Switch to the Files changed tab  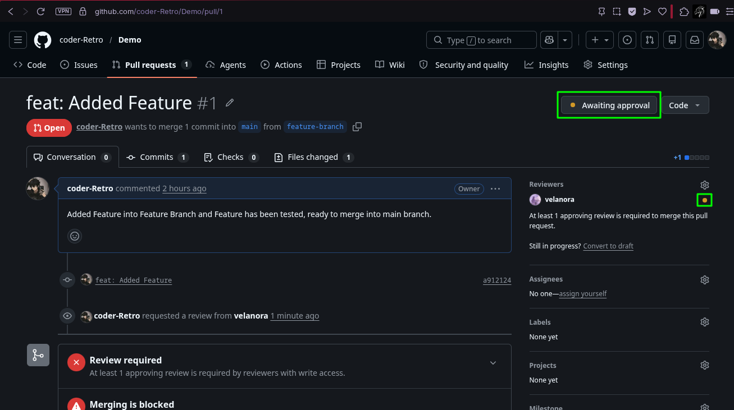(x=313, y=157)
